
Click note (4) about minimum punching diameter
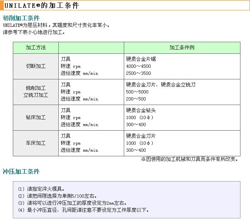coord(83,210)
